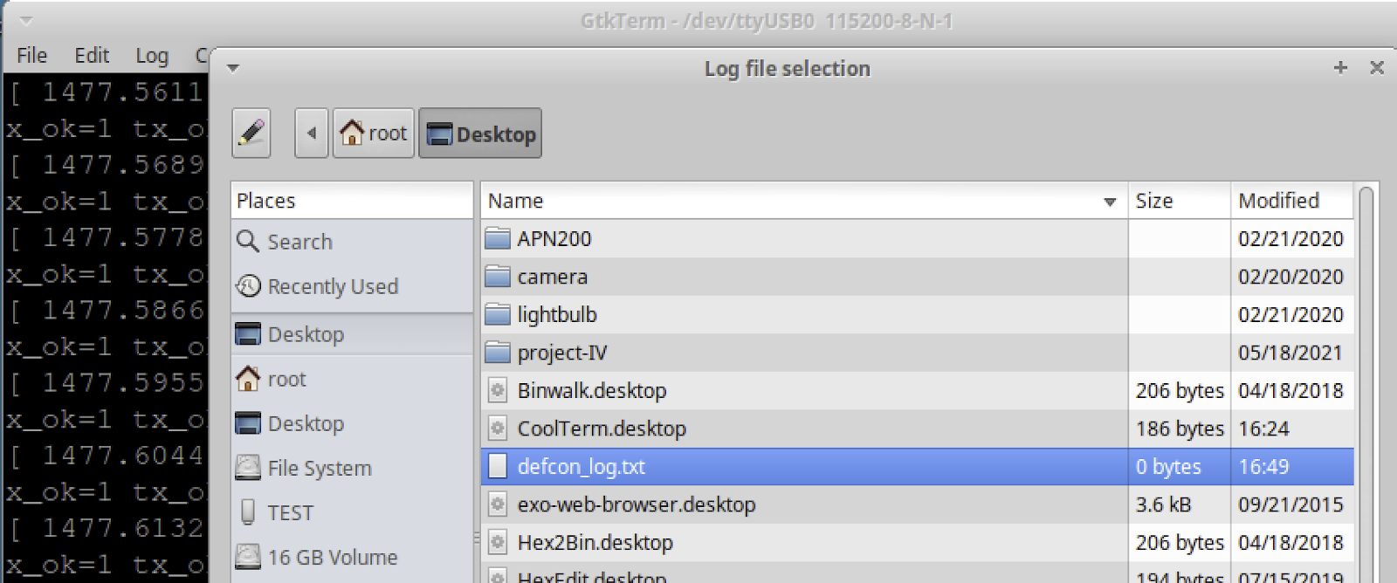
Task: Open the File menu in GtkTerm
Action: pos(32,56)
